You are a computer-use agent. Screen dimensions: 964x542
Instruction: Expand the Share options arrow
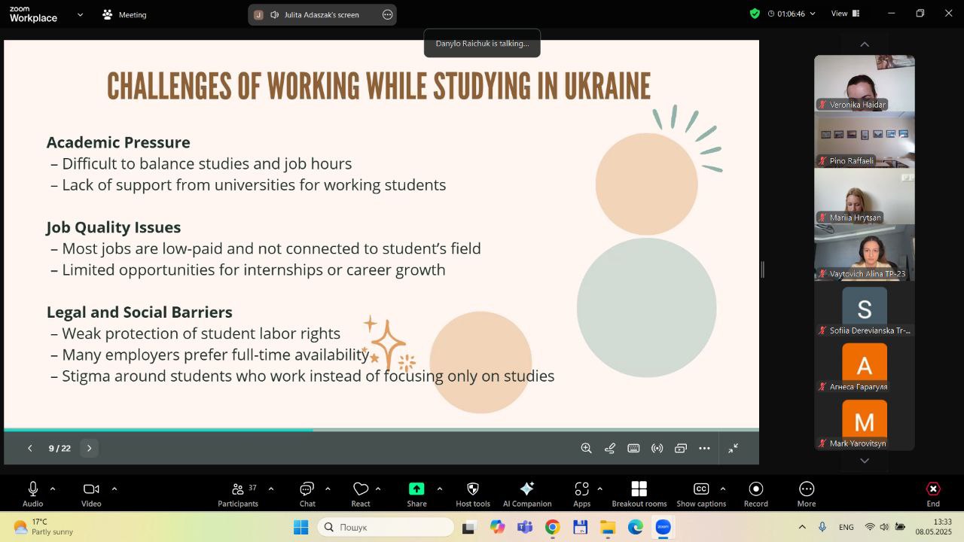pos(440,489)
